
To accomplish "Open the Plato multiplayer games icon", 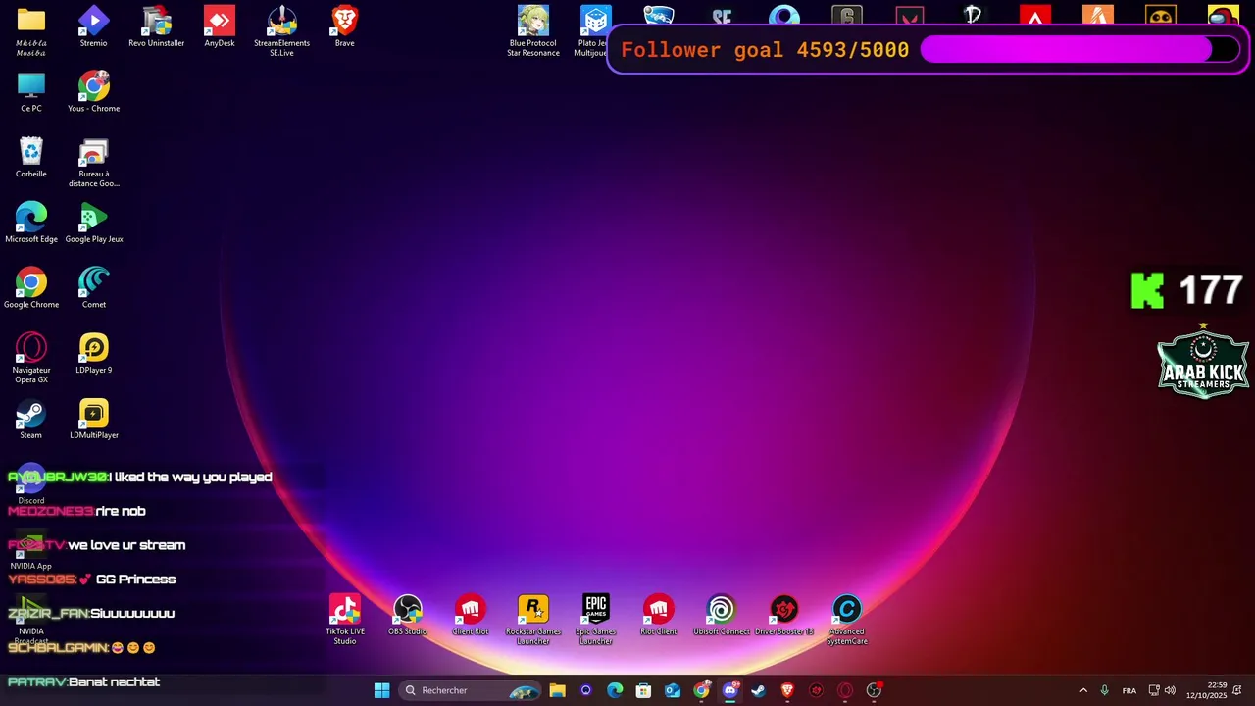I will click(x=594, y=30).
